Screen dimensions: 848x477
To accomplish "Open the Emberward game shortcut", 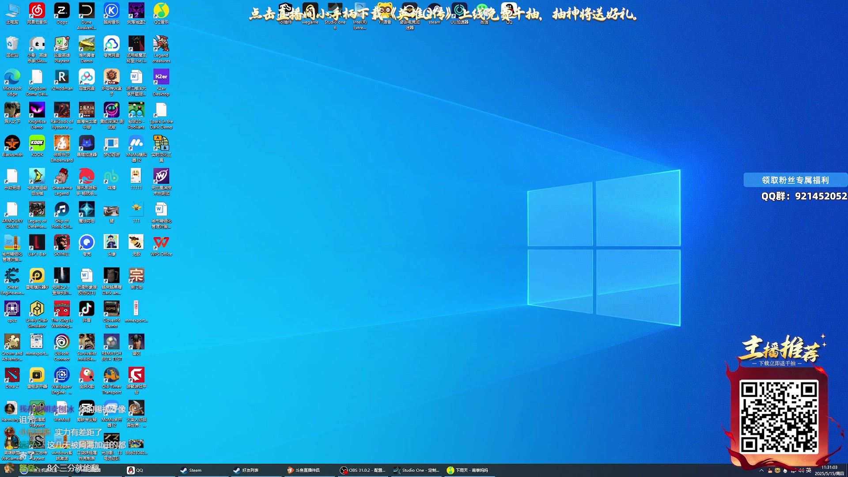I will tap(62, 149).
